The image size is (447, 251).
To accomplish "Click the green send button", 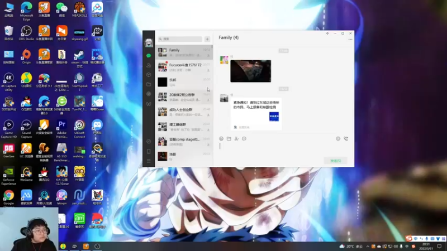I will click(x=336, y=161).
